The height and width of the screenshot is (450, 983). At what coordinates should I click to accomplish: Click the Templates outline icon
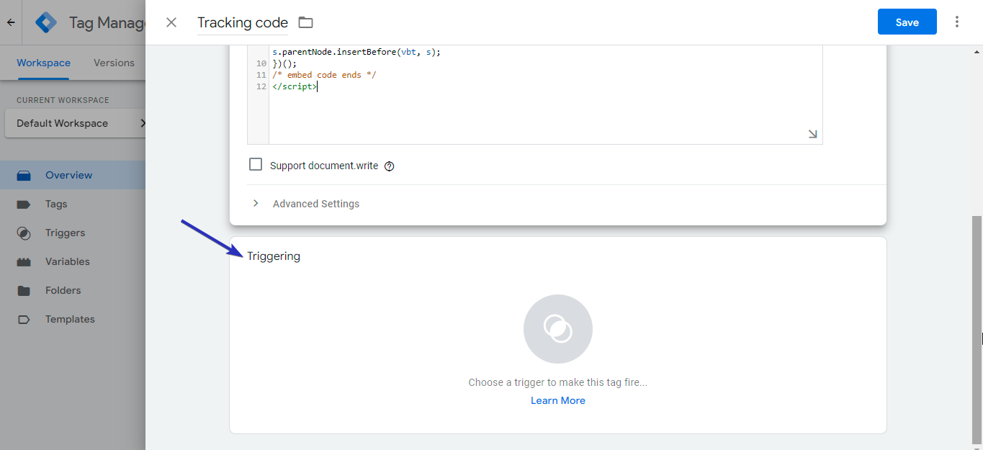click(x=24, y=319)
